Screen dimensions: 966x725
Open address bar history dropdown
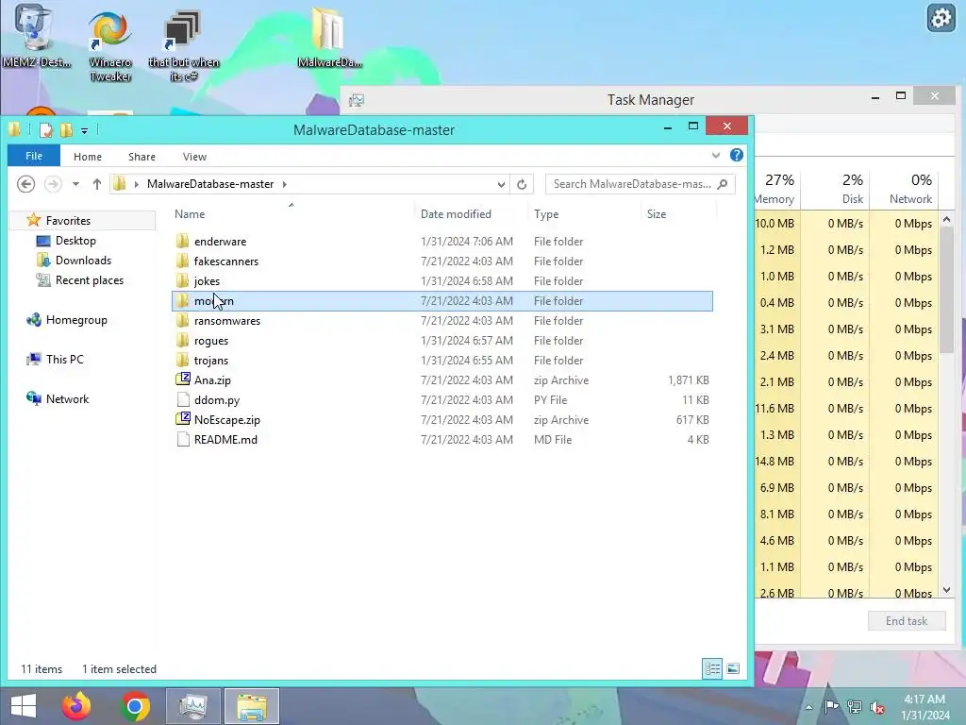coord(501,184)
